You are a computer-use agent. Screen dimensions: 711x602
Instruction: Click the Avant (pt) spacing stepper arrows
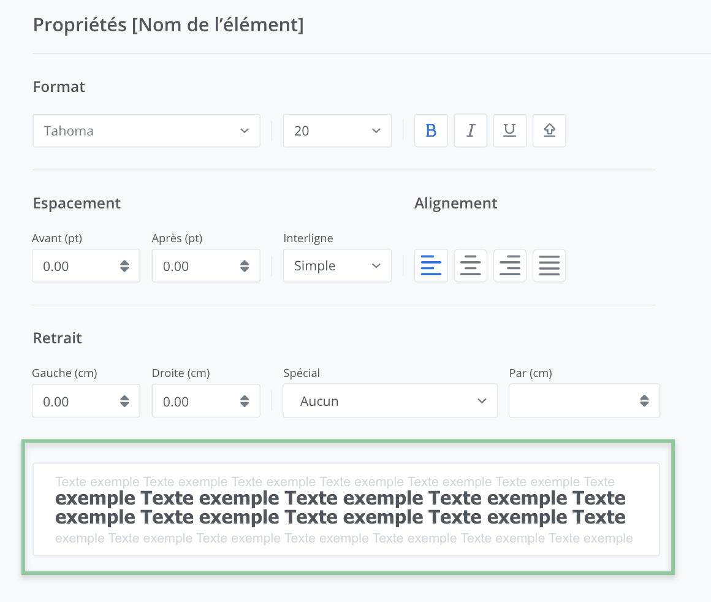124,266
